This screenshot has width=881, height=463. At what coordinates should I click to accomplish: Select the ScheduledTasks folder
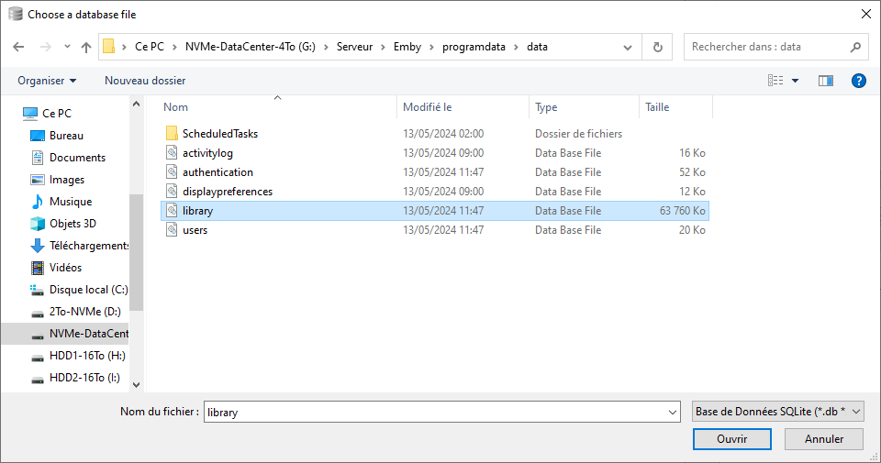[x=219, y=134]
